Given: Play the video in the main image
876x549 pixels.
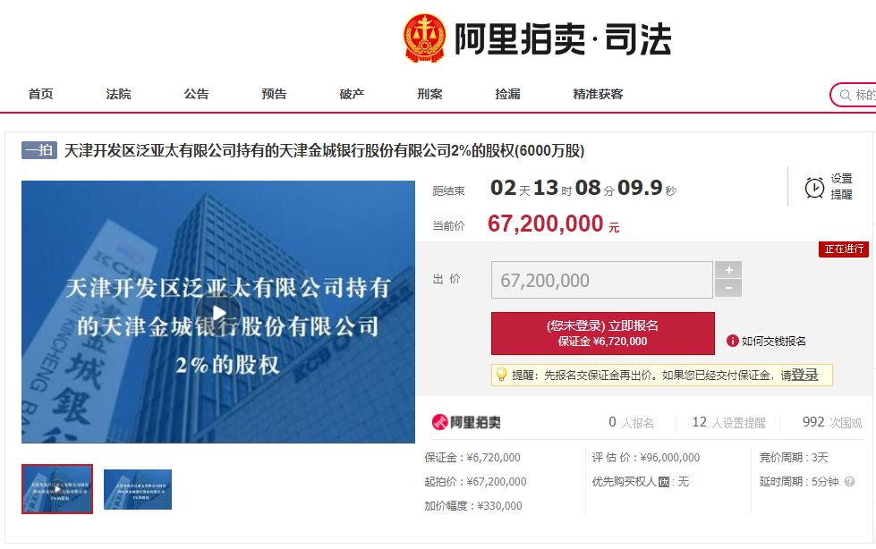Looking at the screenshot, I should point(218,312).
